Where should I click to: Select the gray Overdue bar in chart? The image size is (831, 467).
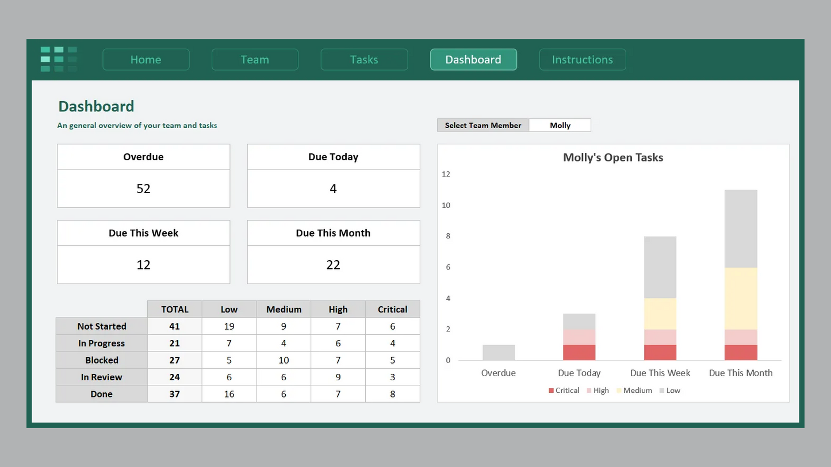499,353
